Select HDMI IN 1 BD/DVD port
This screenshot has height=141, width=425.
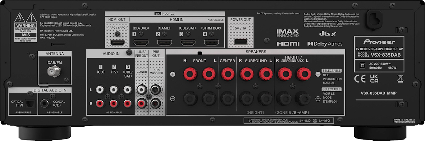(141, 43)
